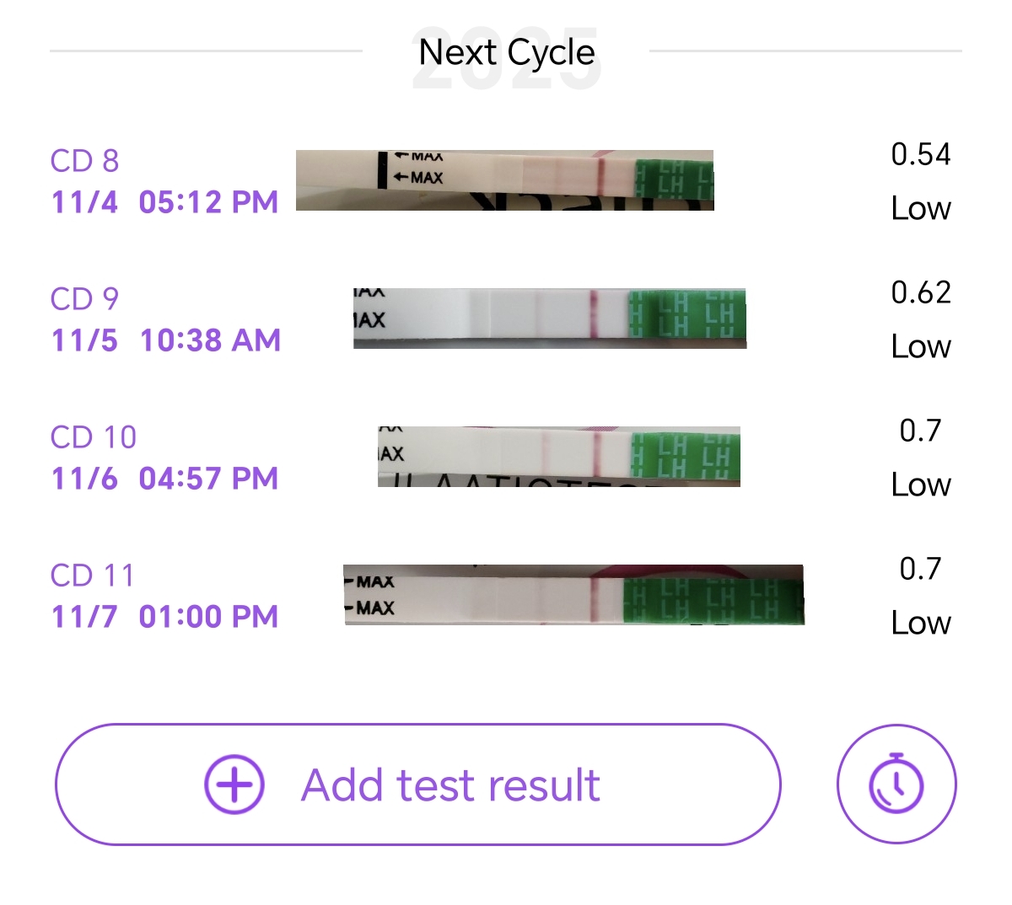
Task: Click the Low label under 0.62
Action: click(920, 346)
